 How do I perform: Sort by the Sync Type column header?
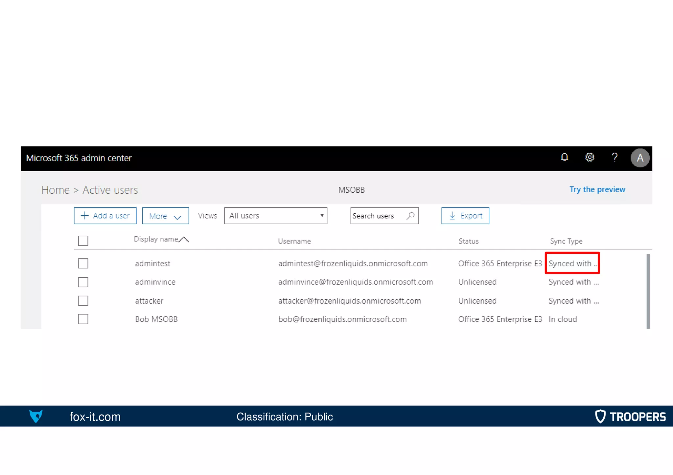point(566,241)
